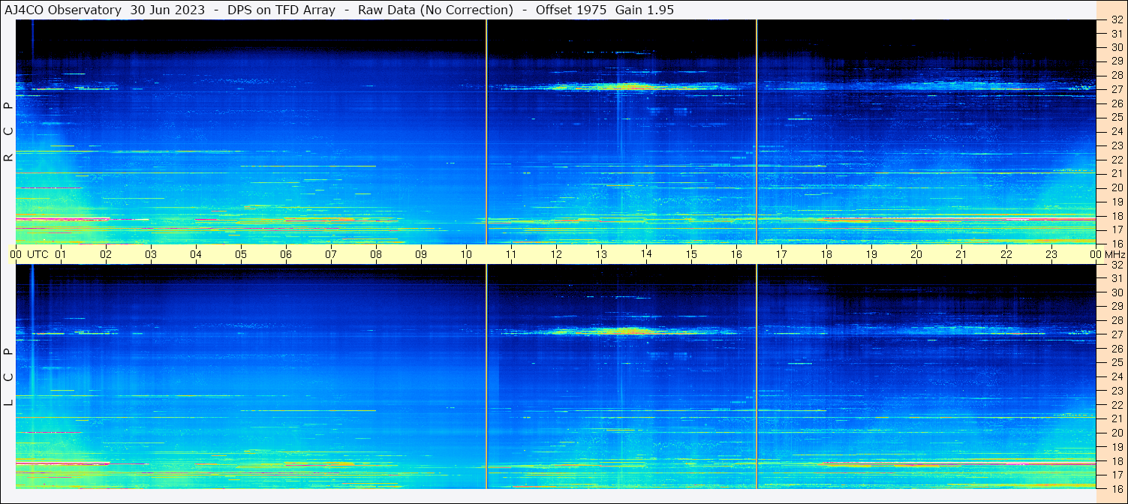Screen dimensions: 1128x504
Task: Click the 01 hour tick label
Action: tap(61, 254)
